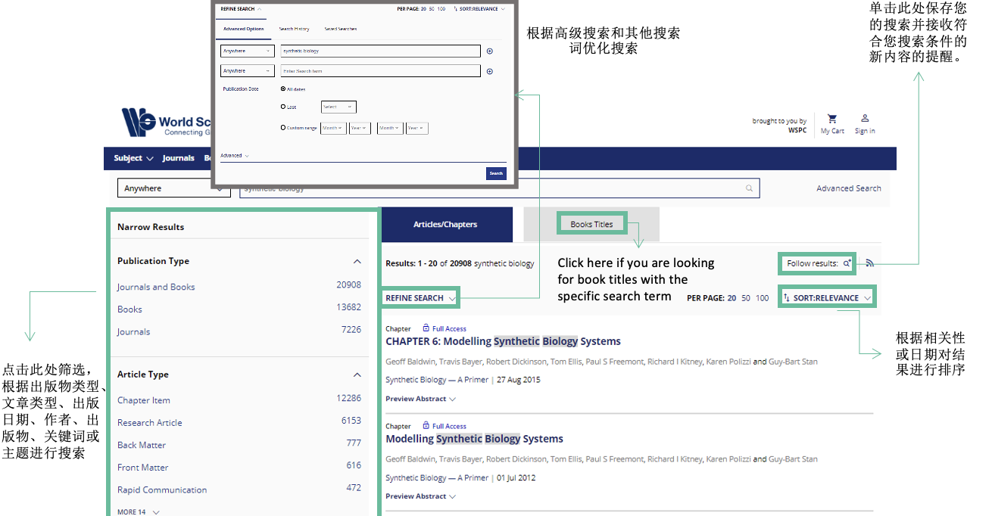Click Full Access lock icon on CHAPTER 6

(426, 328)
